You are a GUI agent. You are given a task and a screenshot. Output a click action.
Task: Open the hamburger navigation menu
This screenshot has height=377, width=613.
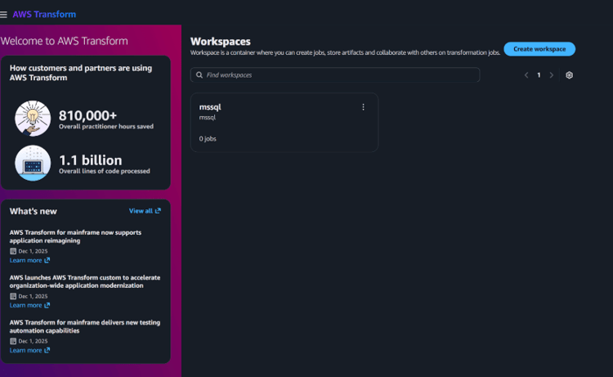[3, 15]
